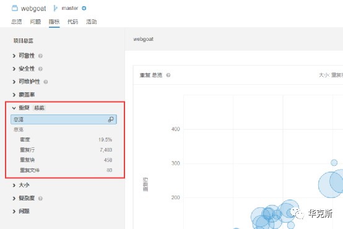Click the search icon in 总览 field
Image resolution: width=343 pixels, height=229 pixels.
[111, 119]
